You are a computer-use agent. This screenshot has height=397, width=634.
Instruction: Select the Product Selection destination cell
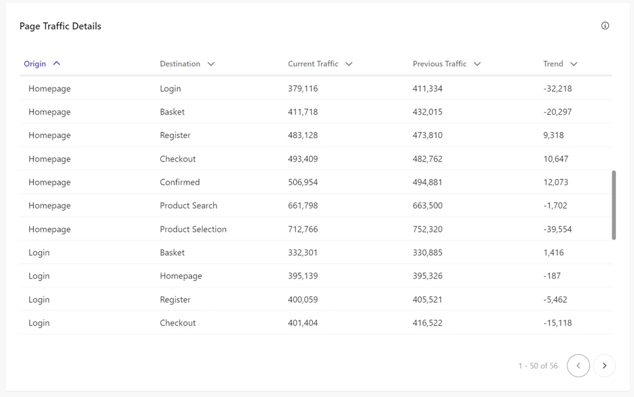pyautogui.click(x=193, y=229)
